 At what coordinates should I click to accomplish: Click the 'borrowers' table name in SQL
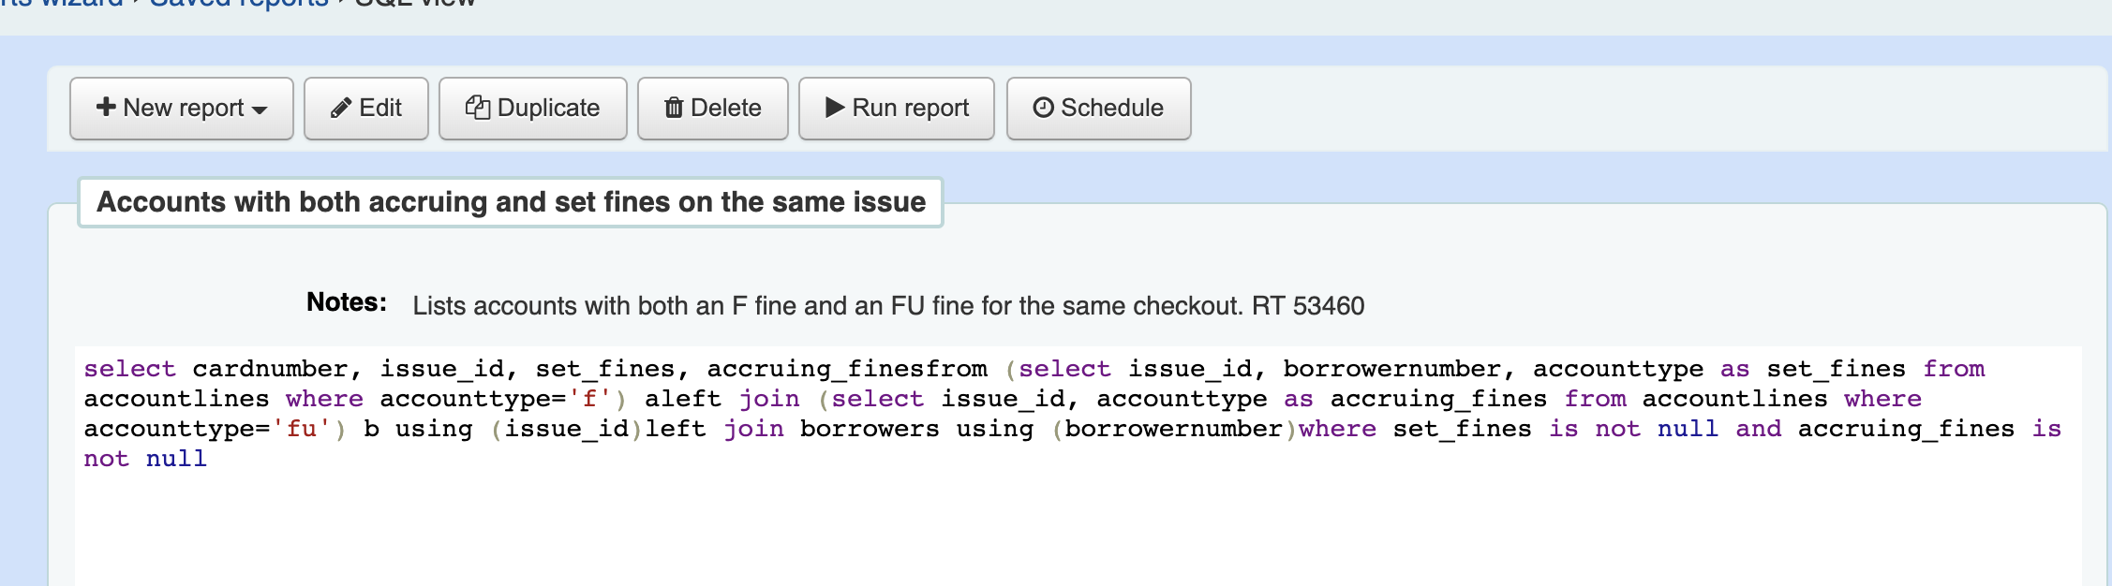[x=869, y=429]
